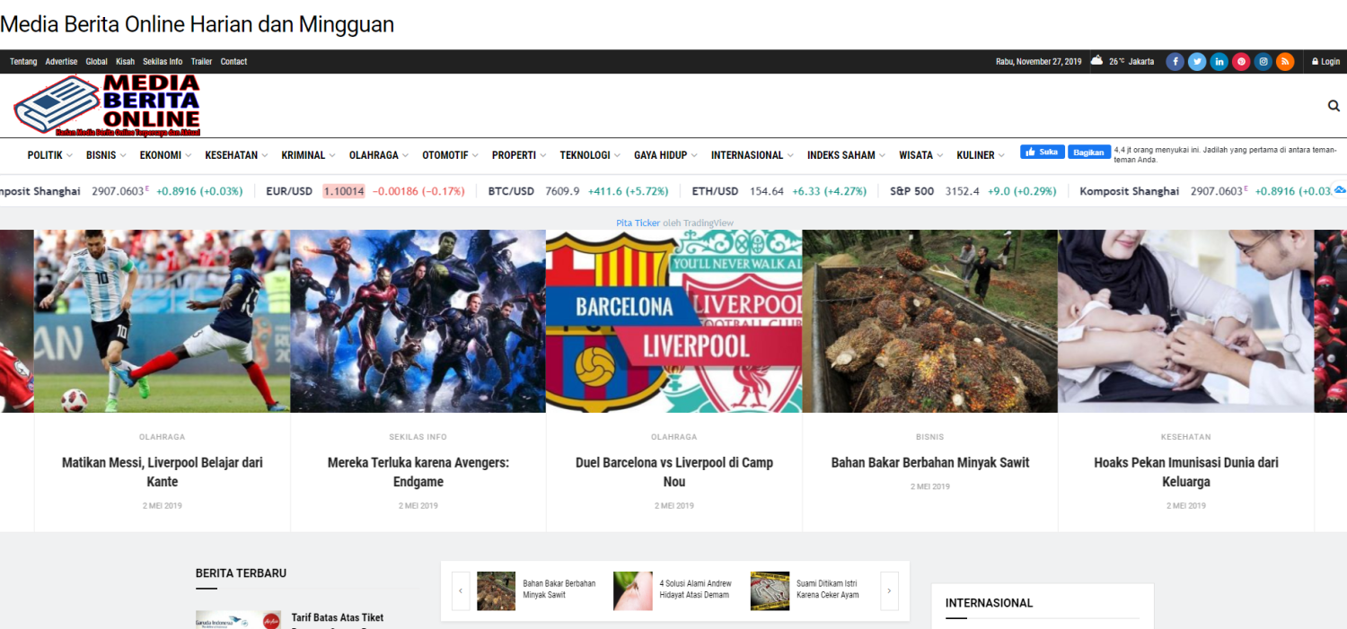Image resolution: width=1347 pixels, height=629 pixels.
Task: Click the ETH/USD ticker entry
Action: coord(779,191)
